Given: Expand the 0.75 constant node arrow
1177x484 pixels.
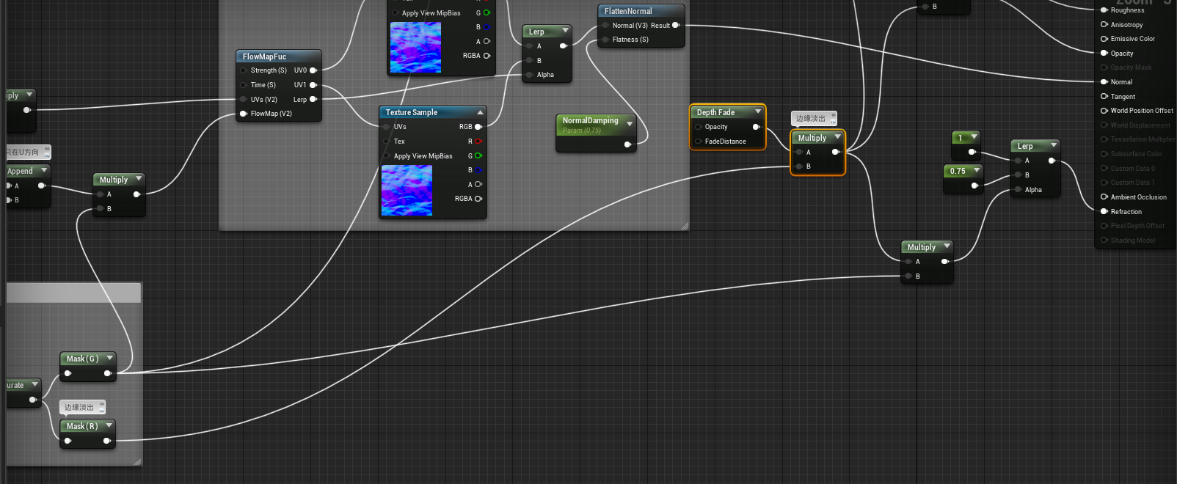Looking at the screenshot, I should (x=977, y=170).
